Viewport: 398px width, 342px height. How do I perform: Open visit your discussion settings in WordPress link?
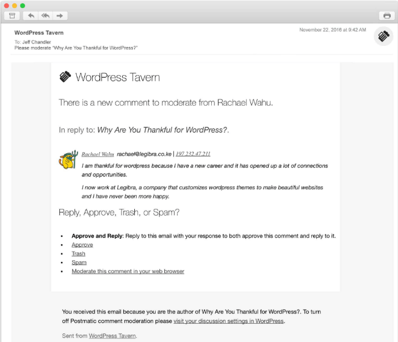228,321
